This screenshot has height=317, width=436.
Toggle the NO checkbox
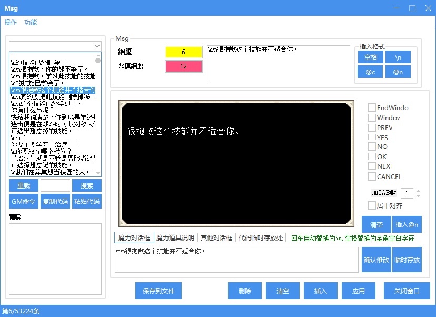[371, 146]
